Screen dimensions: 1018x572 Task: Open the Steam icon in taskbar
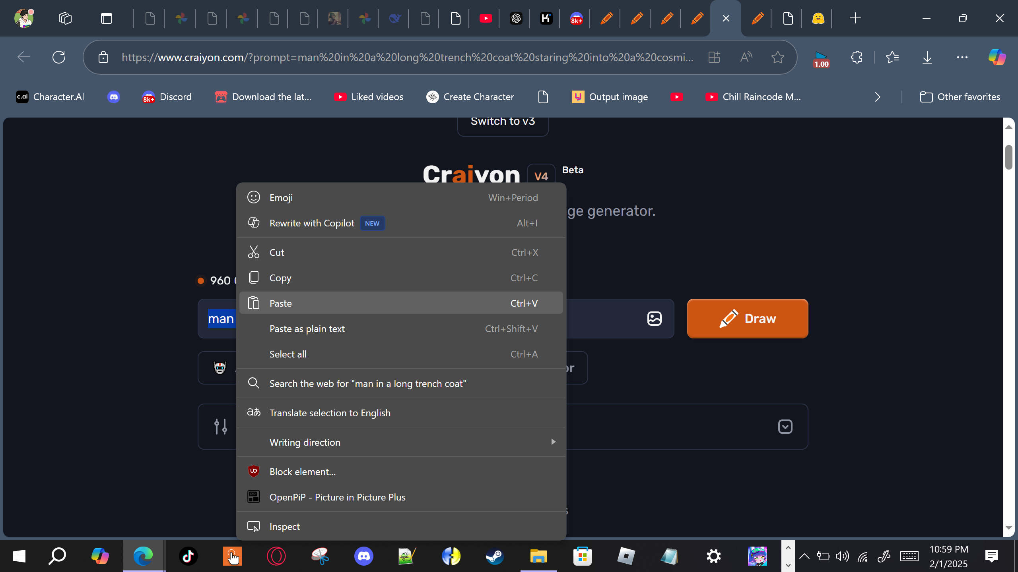(495, 556)
